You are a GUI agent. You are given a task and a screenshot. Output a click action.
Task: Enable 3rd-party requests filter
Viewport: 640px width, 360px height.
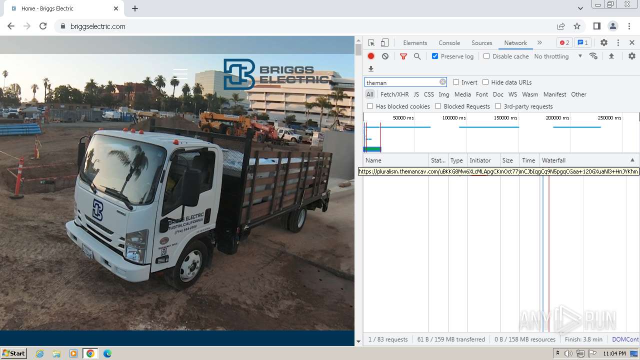(x=498, y=106)
